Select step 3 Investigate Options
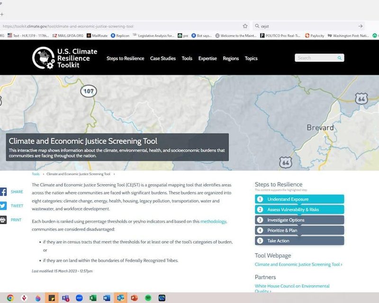This screenshot has height=303, width=379. 299,220
